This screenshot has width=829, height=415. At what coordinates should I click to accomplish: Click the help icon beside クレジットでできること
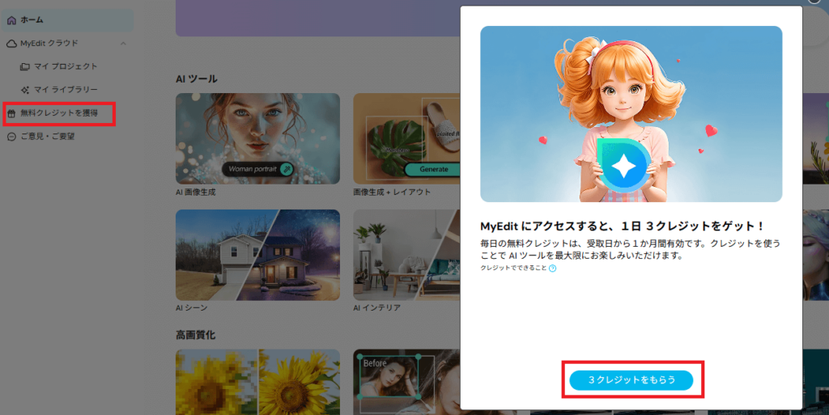coord(552,269)
